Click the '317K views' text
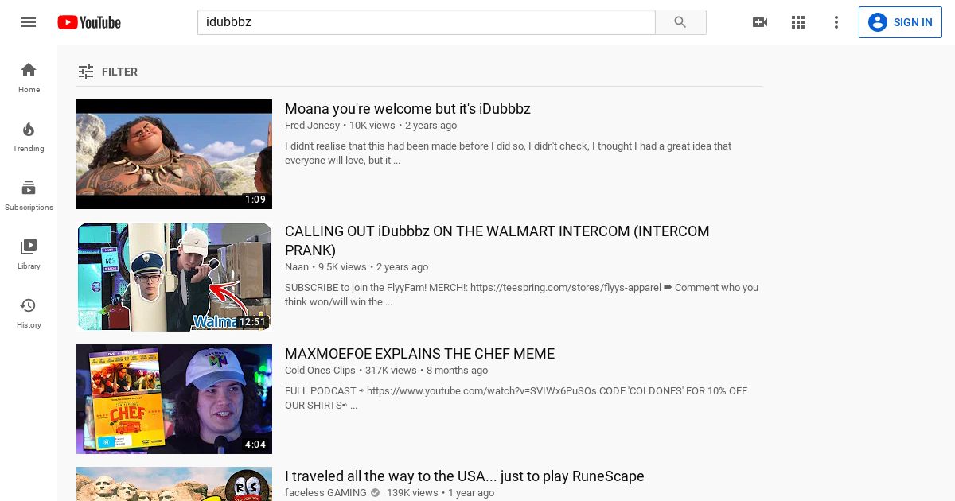 coord(391,371)
